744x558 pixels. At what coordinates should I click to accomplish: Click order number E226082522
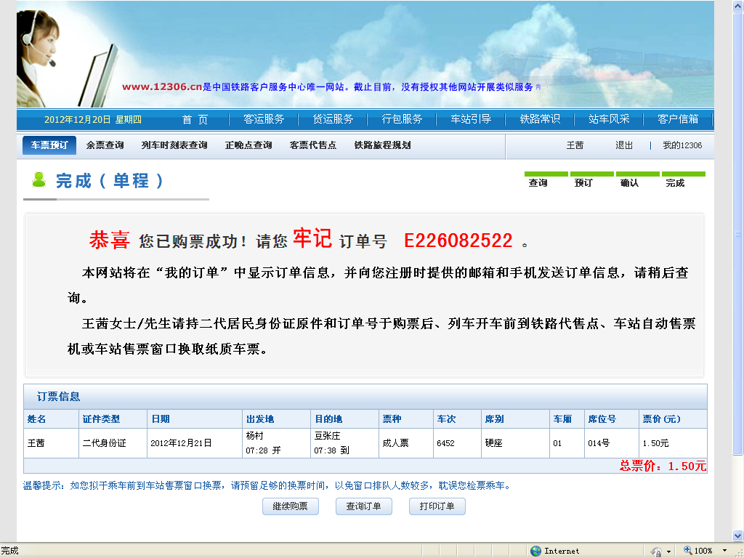(x=458, y=240)
